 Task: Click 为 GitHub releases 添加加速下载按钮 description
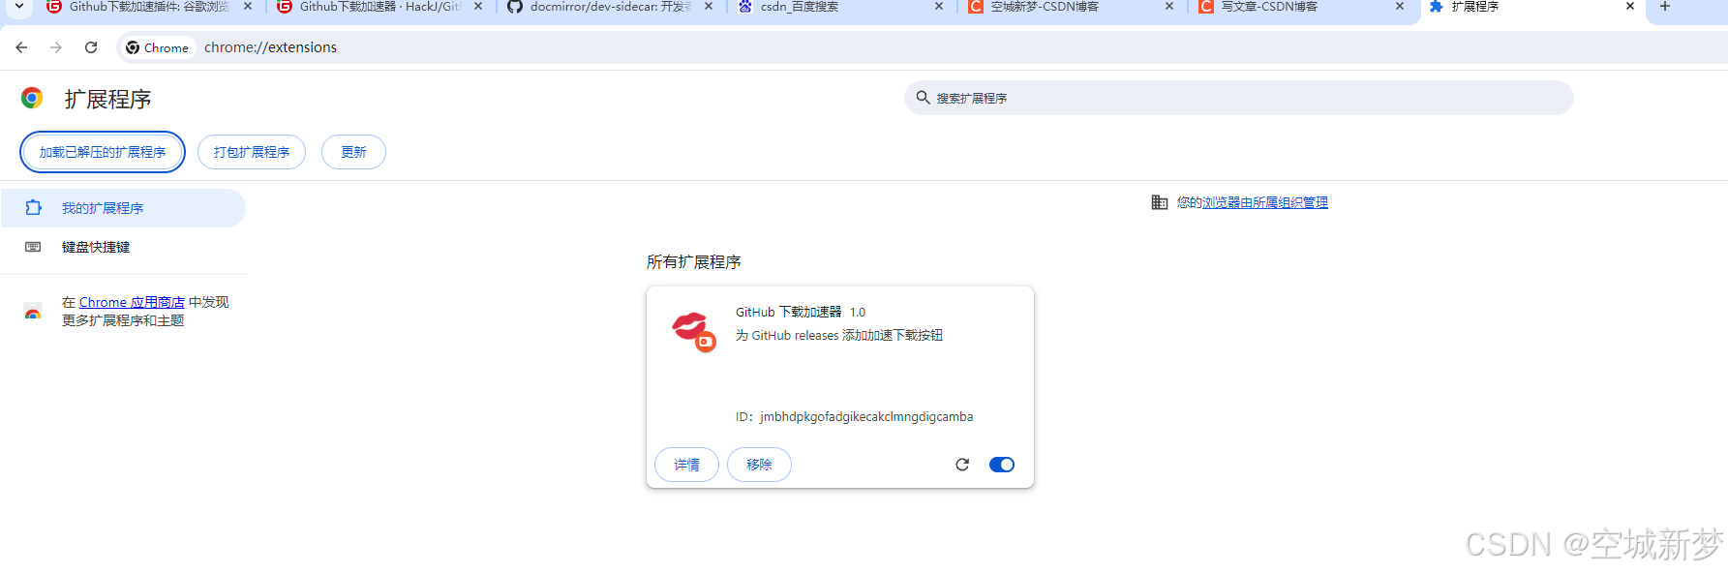coord(839,335)
